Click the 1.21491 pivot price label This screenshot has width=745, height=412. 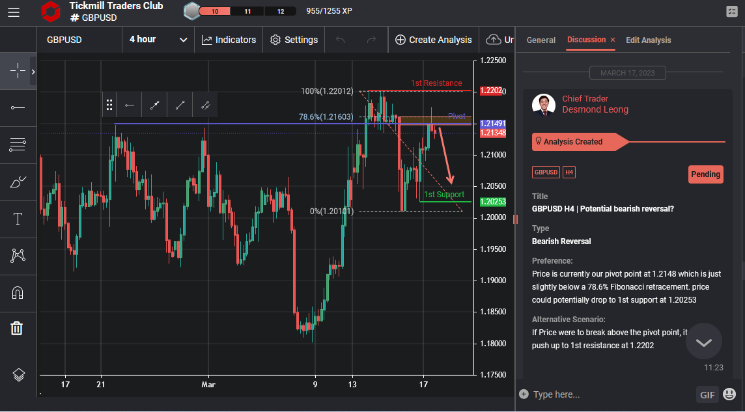(x=493, y=124)
